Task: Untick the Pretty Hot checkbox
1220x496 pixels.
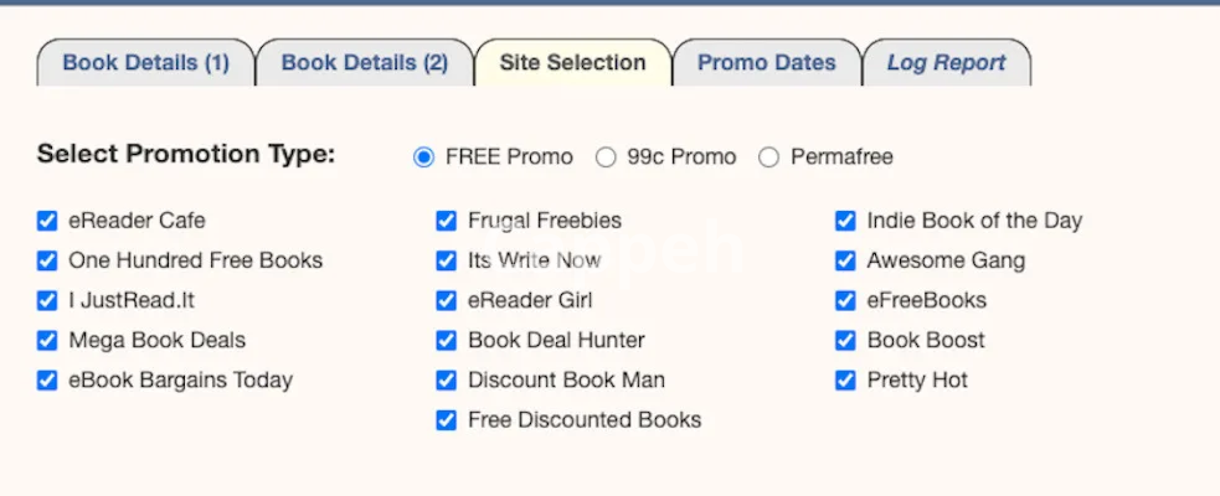Action: [845, 380]
